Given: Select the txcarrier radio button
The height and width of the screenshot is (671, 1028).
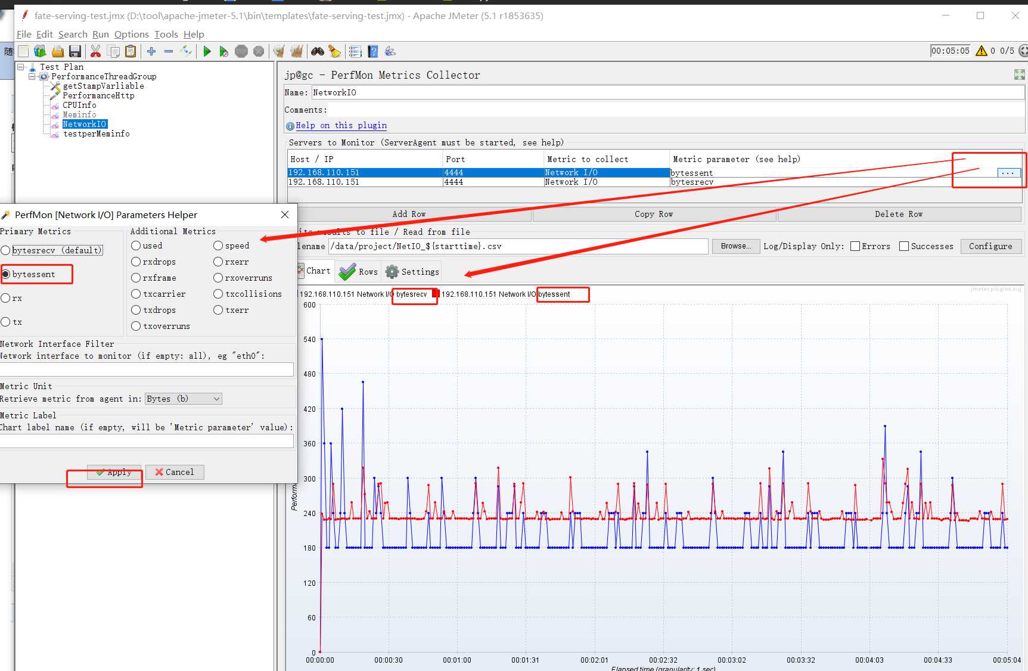Looking at the screenshot, I should [136, 294].
